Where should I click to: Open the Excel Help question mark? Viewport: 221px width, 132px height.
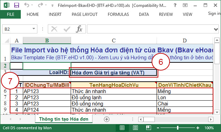coord(175,5)
